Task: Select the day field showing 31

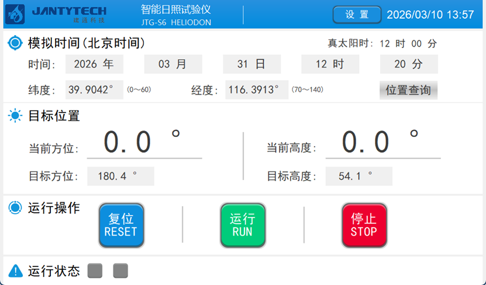Action: point(251,64)
